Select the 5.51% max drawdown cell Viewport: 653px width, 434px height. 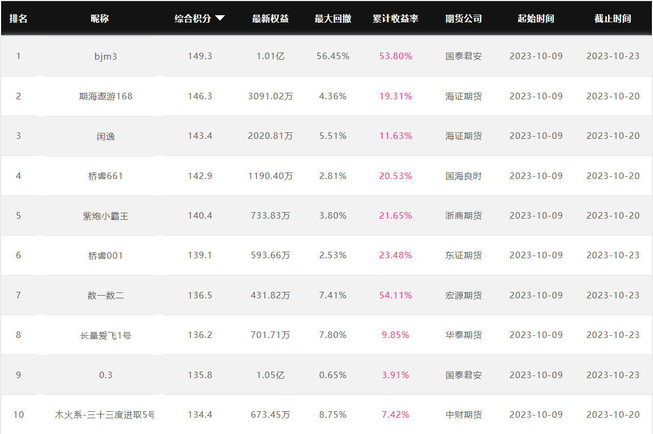333,136
